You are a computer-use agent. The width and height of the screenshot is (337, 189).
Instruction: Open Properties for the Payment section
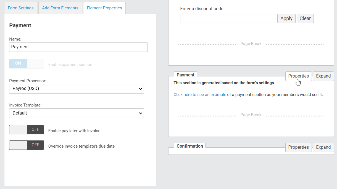298,76
